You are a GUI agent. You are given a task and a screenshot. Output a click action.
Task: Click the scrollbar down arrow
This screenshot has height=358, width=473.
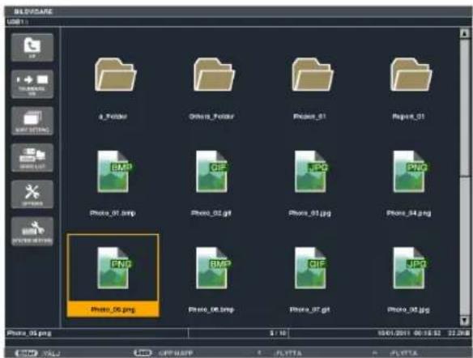point(465,320)
